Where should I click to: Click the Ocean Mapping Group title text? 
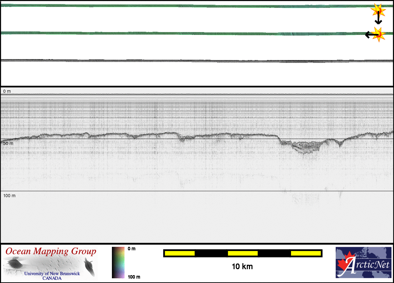(x=51, y=252)
